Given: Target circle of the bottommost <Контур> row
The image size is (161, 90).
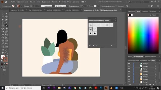Looking at the screenshot, I should [155, 82].
